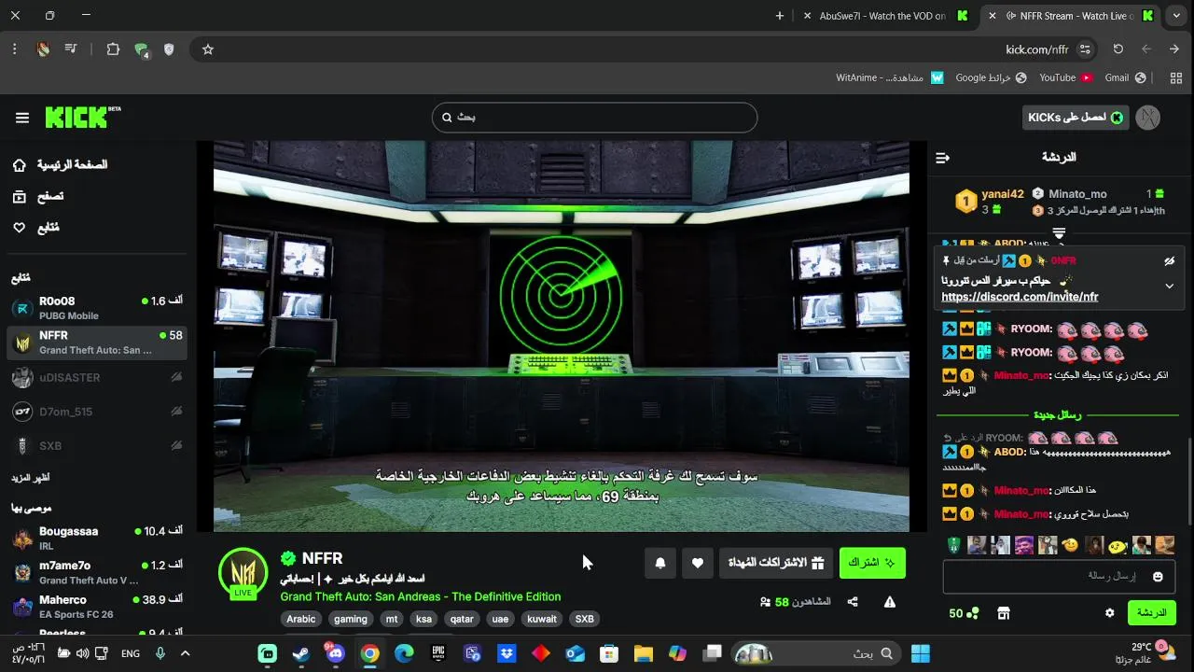Show hidden system tray icons chevron
The height and width of the screenshot is (672, 1194).
[x=185, y=653]
